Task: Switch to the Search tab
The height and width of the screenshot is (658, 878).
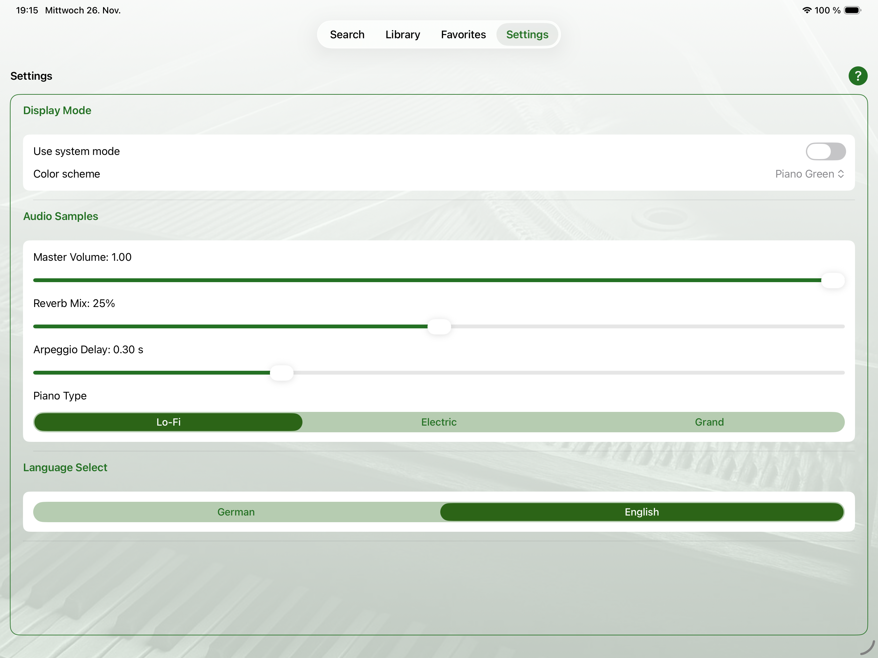Action: tap(347, 34)
